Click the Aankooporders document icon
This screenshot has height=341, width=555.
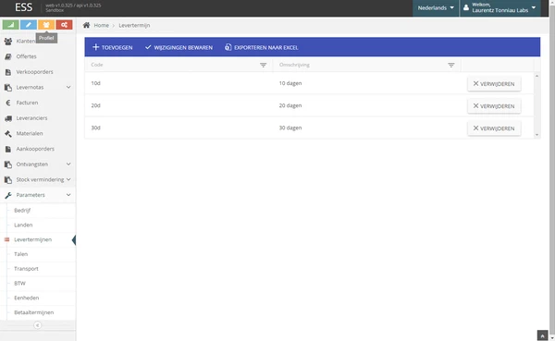[8, 149]
